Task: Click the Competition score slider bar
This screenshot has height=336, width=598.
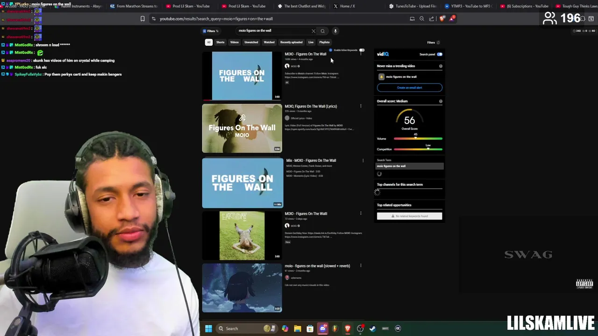Action: point(418,149)
